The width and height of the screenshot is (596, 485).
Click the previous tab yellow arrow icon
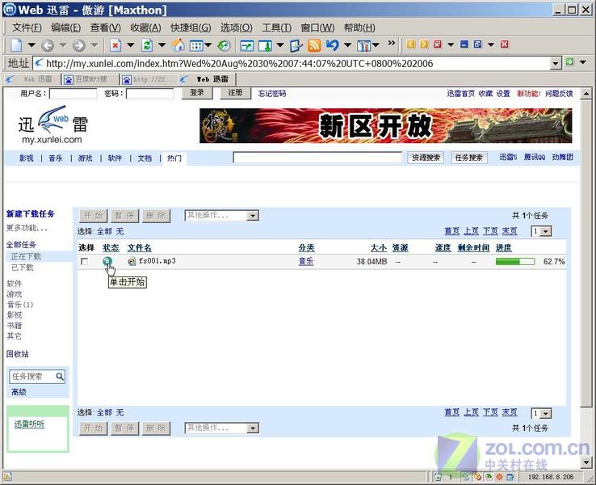point(410,44)
